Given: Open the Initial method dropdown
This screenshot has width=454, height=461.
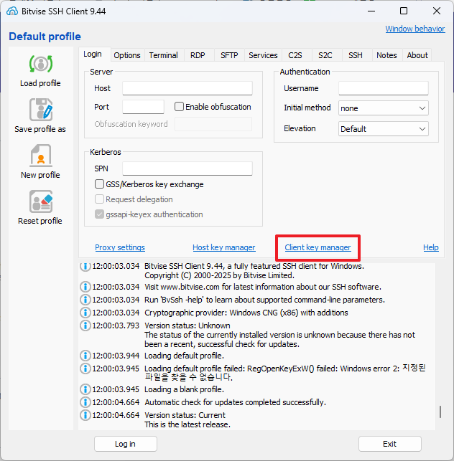Looking at the screenshot, I should 384,108.
